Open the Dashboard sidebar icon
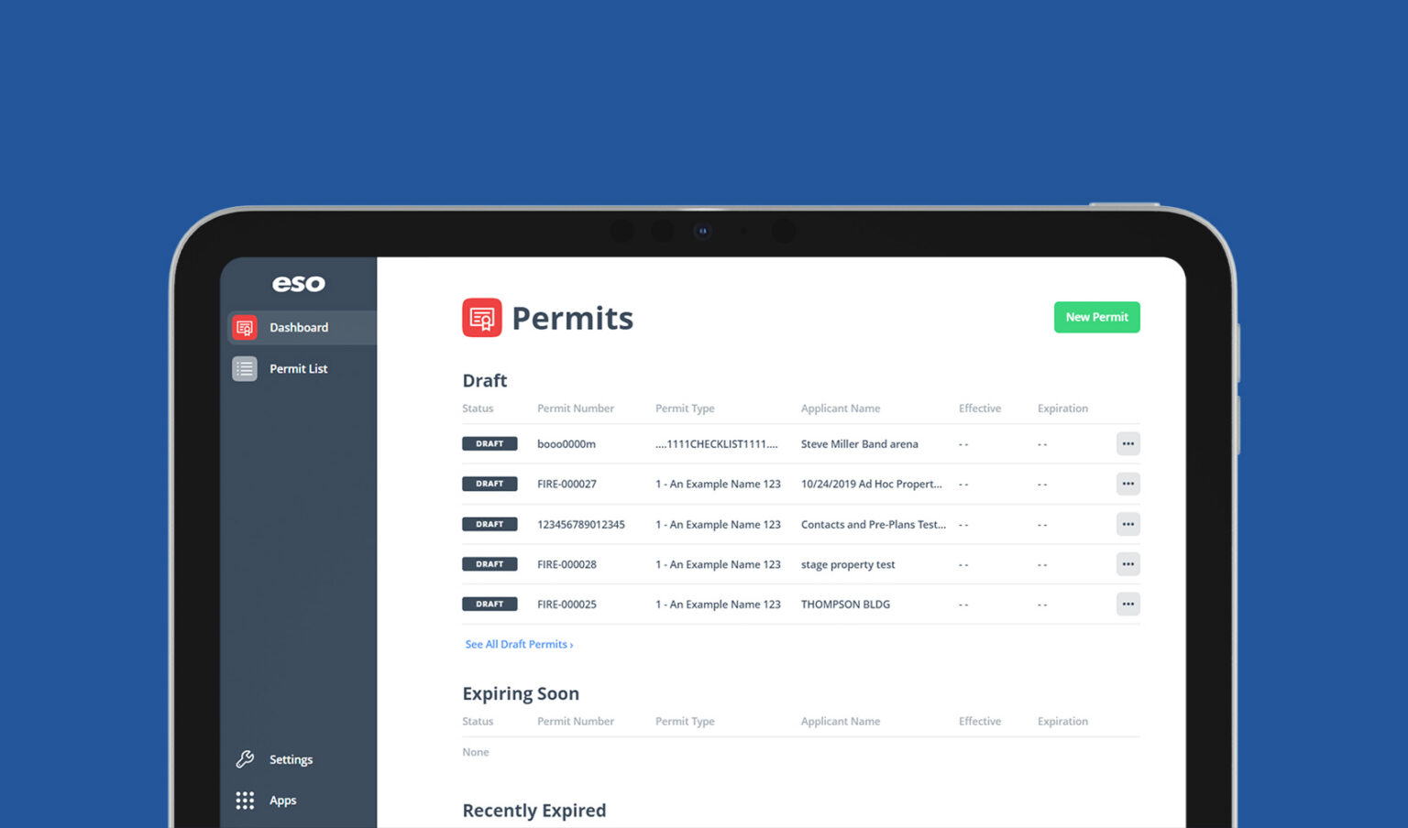The width and height of the screenshot is (1408, 828). click(x=245, y=328)
